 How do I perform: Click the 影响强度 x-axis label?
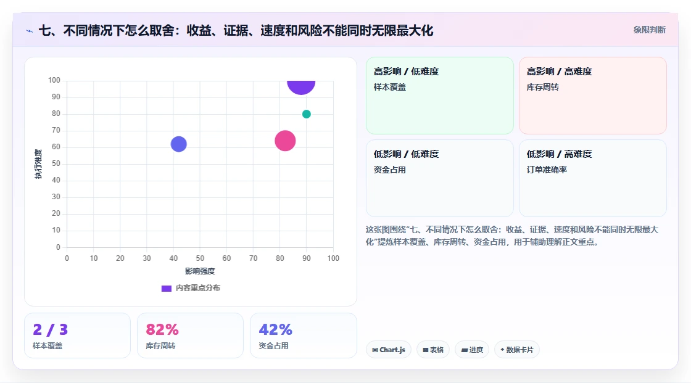click(x=200, y=271)
